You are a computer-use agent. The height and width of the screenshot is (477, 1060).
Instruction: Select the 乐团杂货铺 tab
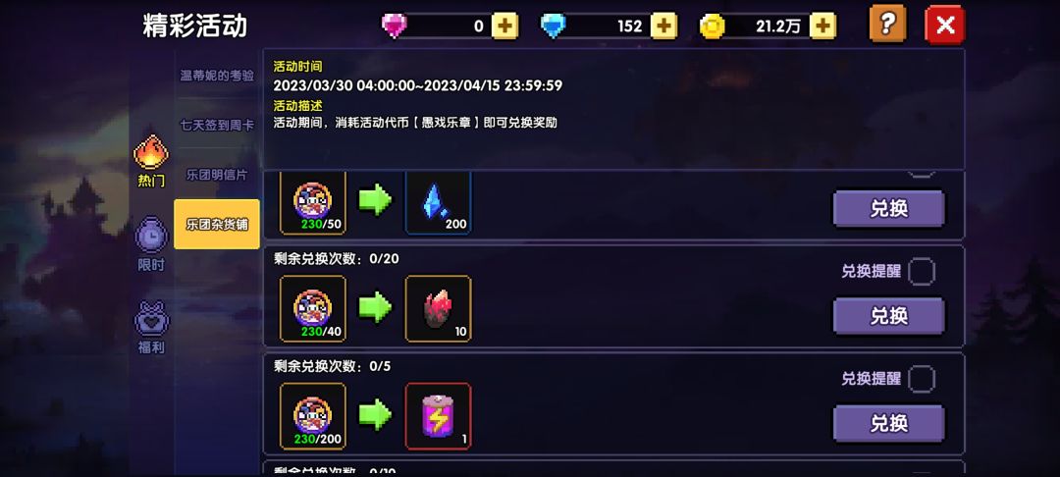tap(217, 225)
